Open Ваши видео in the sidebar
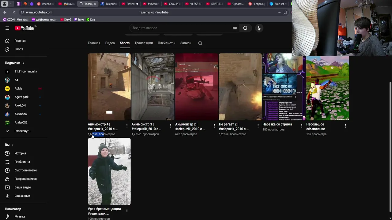 point(23,187)
